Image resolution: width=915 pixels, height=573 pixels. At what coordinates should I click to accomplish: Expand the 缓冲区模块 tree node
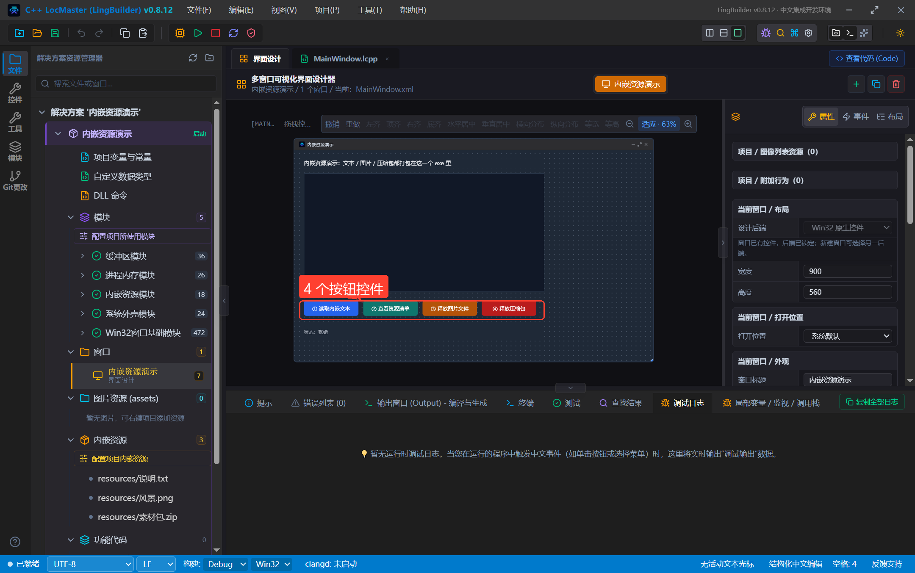[83, 256]
